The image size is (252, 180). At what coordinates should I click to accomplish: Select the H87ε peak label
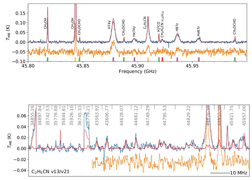coord(177,28)
